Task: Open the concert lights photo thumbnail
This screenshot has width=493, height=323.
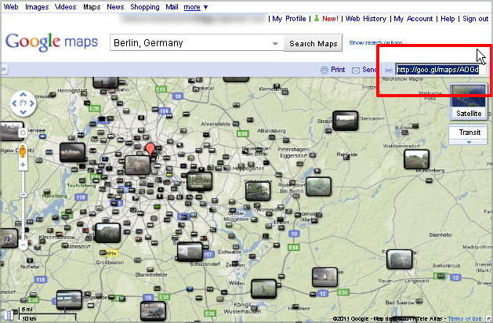Action: pyautogui.click(x=72, y=152)
